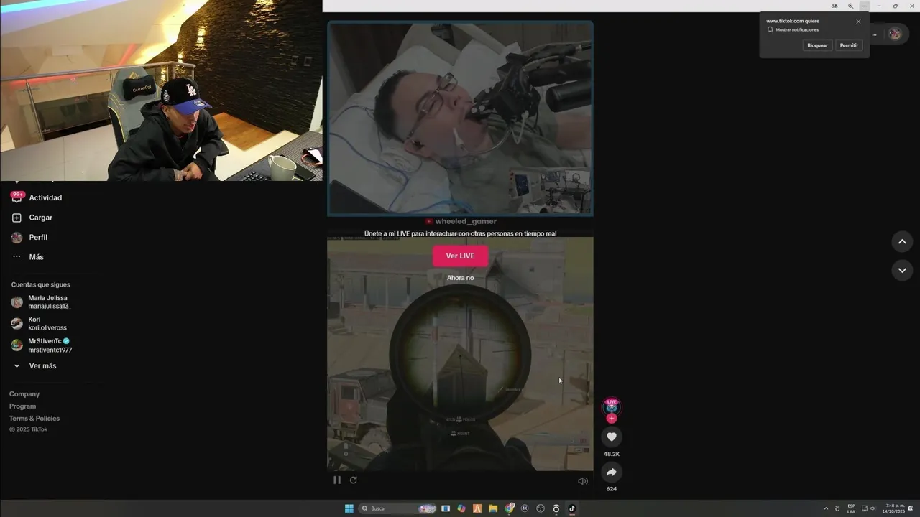Open the taskbar volume speaker icon
The width and height of the screenshot is (920, 517).
[x=873, y=508]
